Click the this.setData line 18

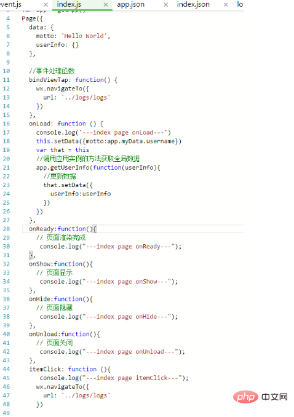(109, 141)
